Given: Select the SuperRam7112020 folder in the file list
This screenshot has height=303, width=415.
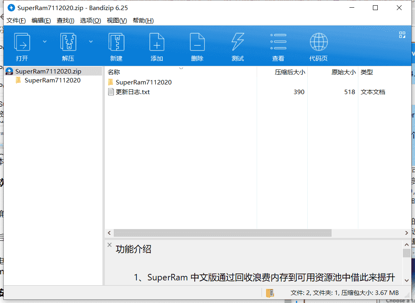Looking at the screenshot, I should pos(143,82).
